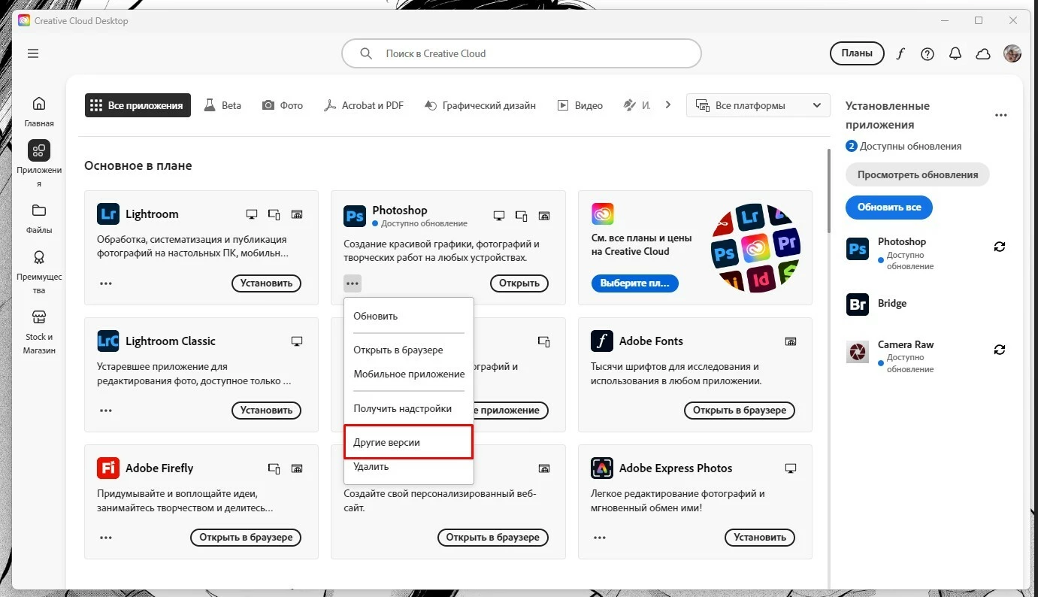This screenshot has height=597, width=1038.
Task: Open Stock и Магазин in sidebar
Action: [39, 332]
